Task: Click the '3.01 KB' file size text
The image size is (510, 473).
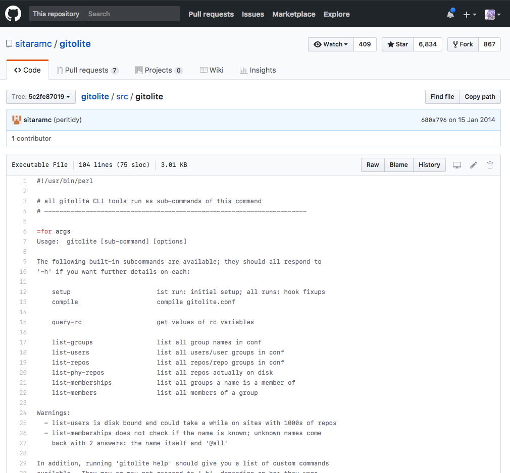Action: coord(174,165)
